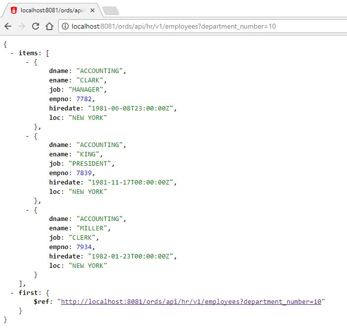This screenshot has width=347, height=328.
Task: Click the "CLARK" ename value
Action: pos(89,80)
